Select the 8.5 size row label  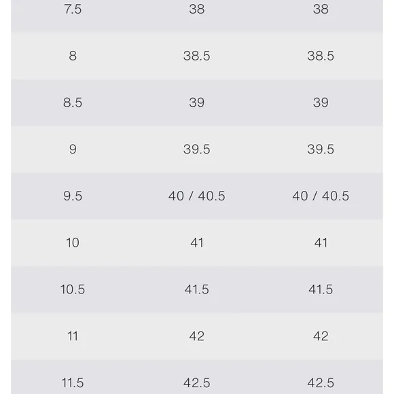coord(73,103)
